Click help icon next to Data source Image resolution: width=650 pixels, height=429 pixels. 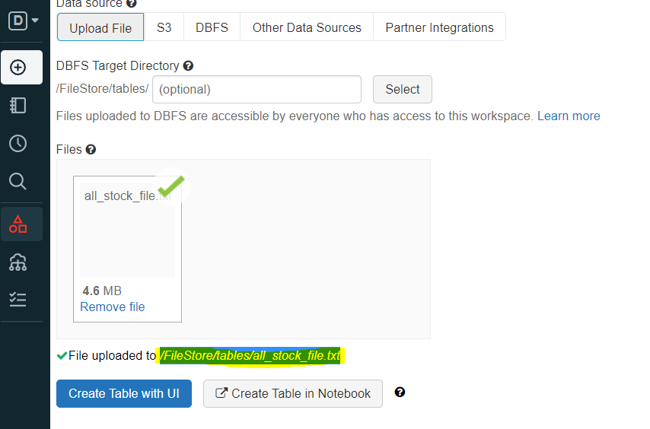point(132,4)
